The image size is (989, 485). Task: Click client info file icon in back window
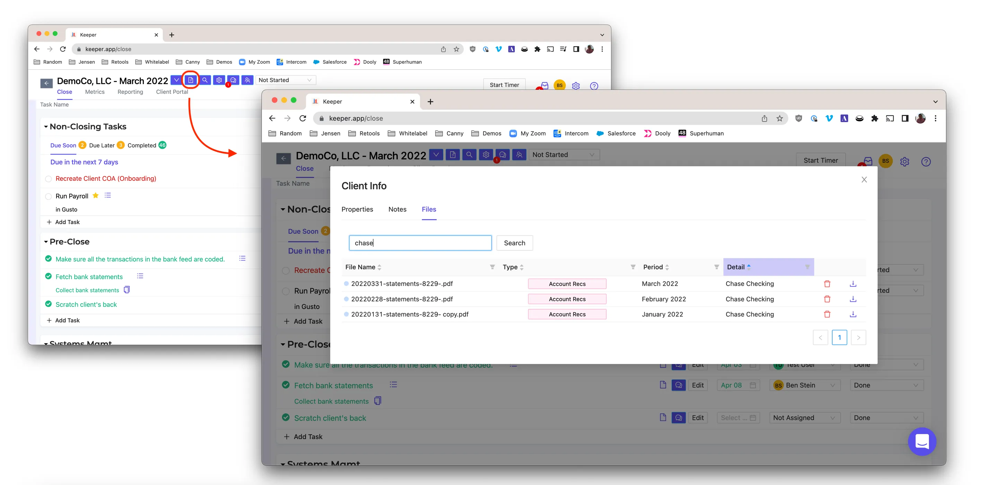(190, 80)
